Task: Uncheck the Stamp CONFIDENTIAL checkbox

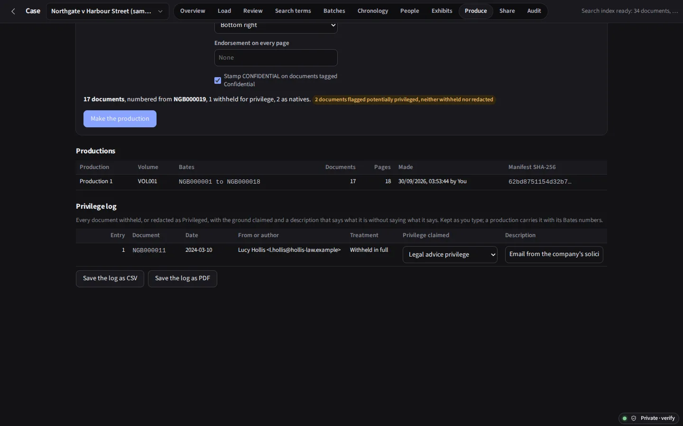Action: click(218, 80)
